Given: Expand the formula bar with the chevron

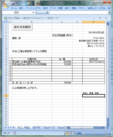Looking at the screenshot, I should (x=110, y=12).
